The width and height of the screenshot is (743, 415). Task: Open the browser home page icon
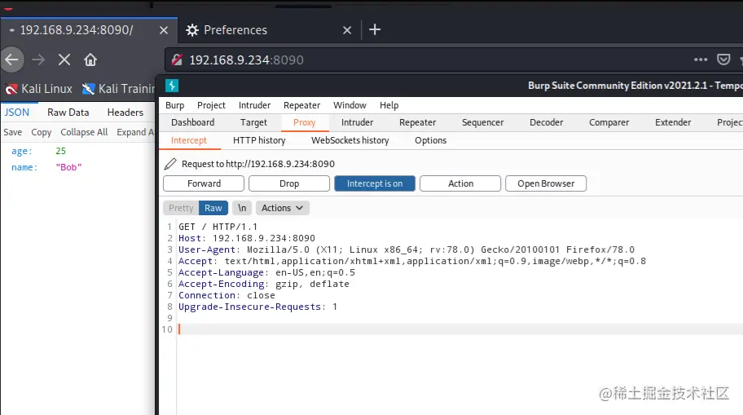(90, 60)
